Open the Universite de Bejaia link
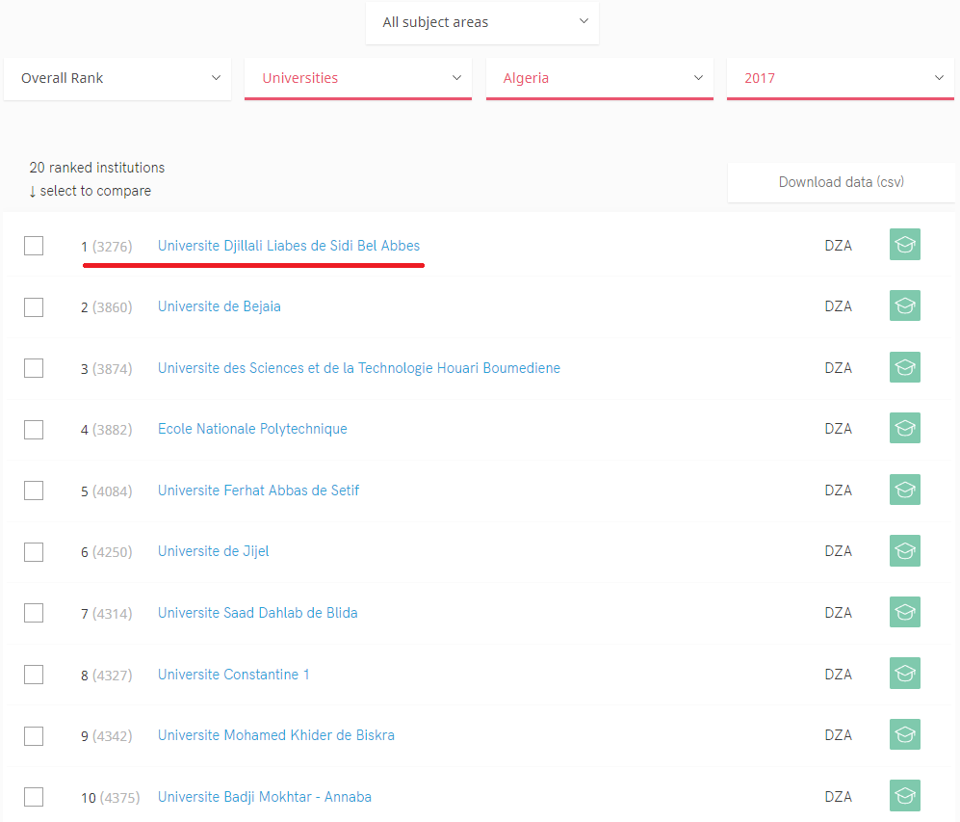This screenshot has width=960, height=822. [220, 306]
